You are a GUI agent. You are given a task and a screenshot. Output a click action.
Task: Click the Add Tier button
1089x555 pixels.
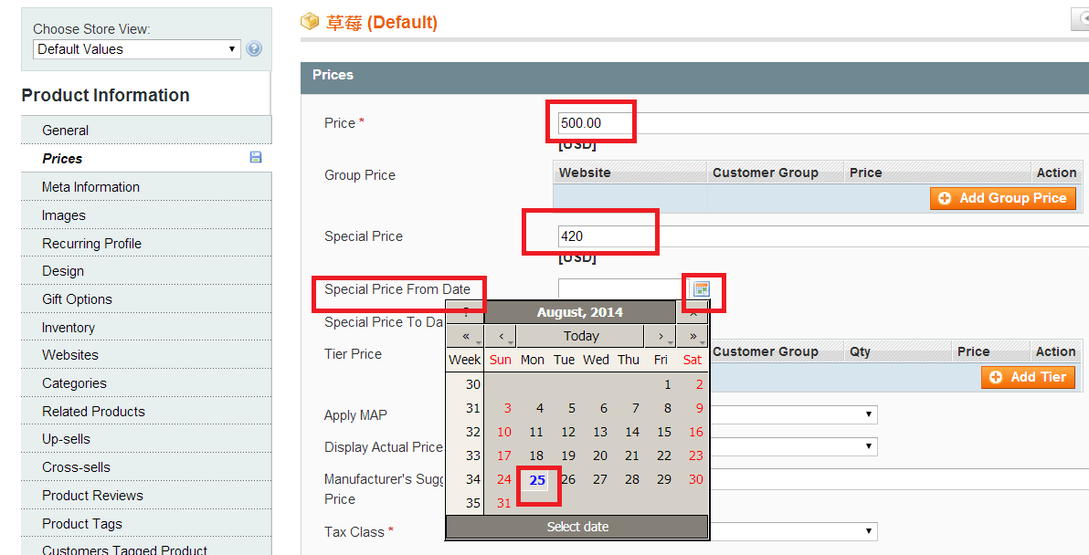point(1028,377)
